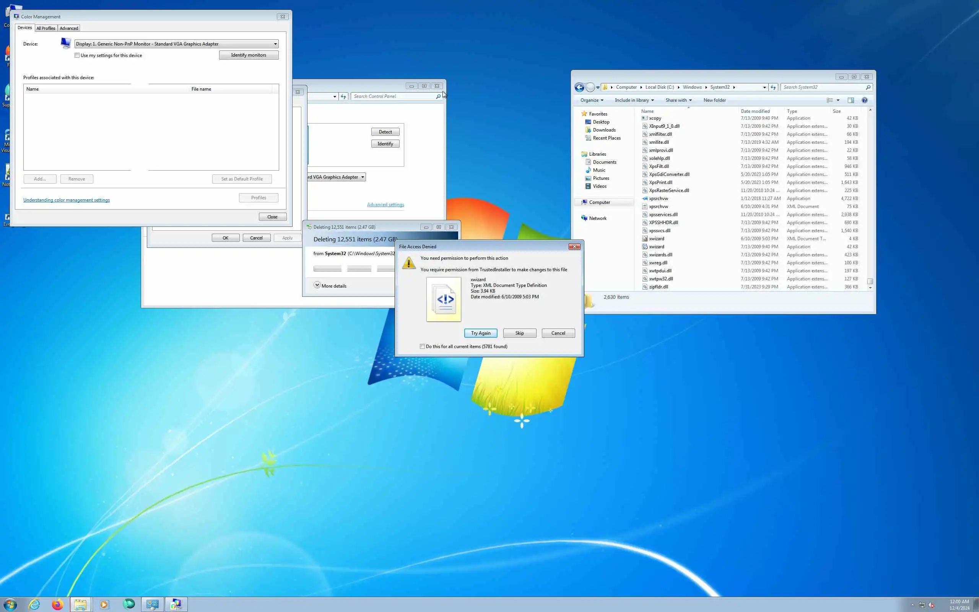Viewport: 979px width, 612px height.
Task: Switch to the All Profiles tab
Action: (46, 28)
